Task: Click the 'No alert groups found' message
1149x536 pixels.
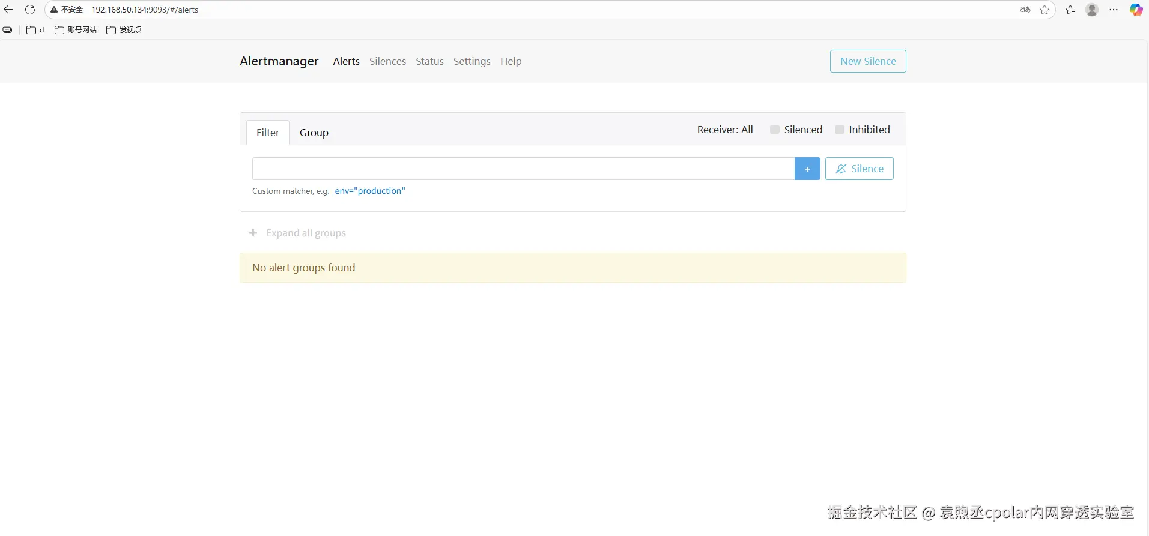Action: [573, 268]
